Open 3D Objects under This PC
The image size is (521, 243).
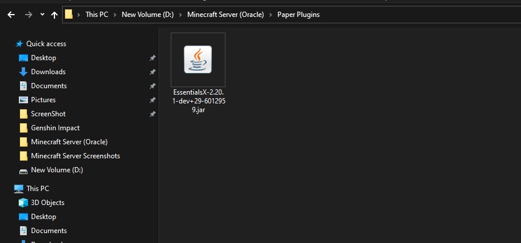47,203
